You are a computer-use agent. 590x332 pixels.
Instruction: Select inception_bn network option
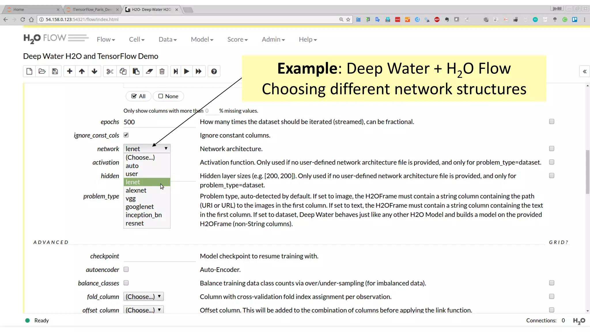[x=147, y=215]
